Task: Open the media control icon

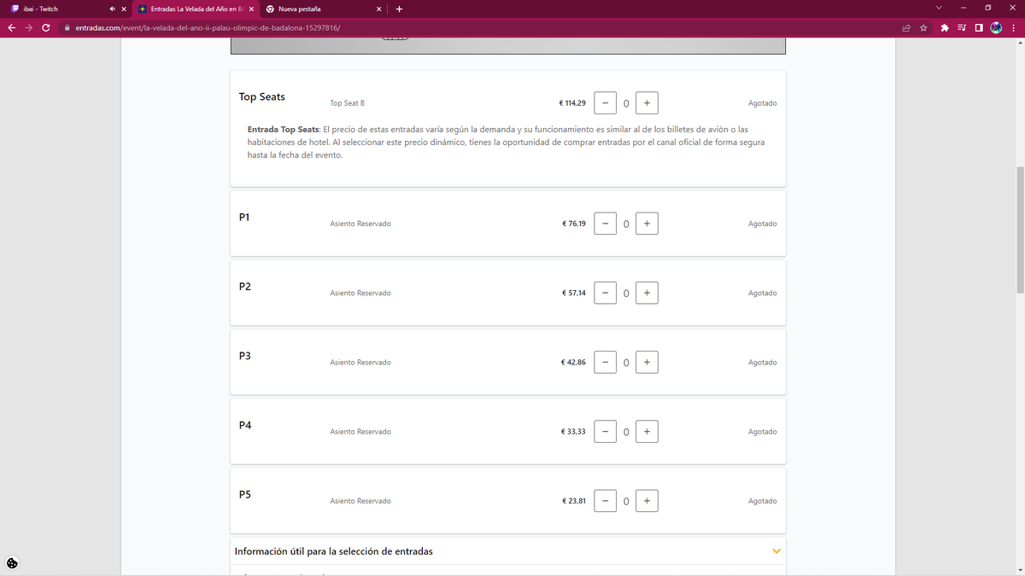Action: [x=962, y=28]
